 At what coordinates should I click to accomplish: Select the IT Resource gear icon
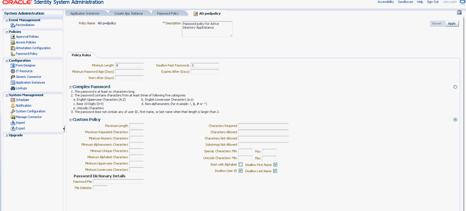[x=13, y=71]
